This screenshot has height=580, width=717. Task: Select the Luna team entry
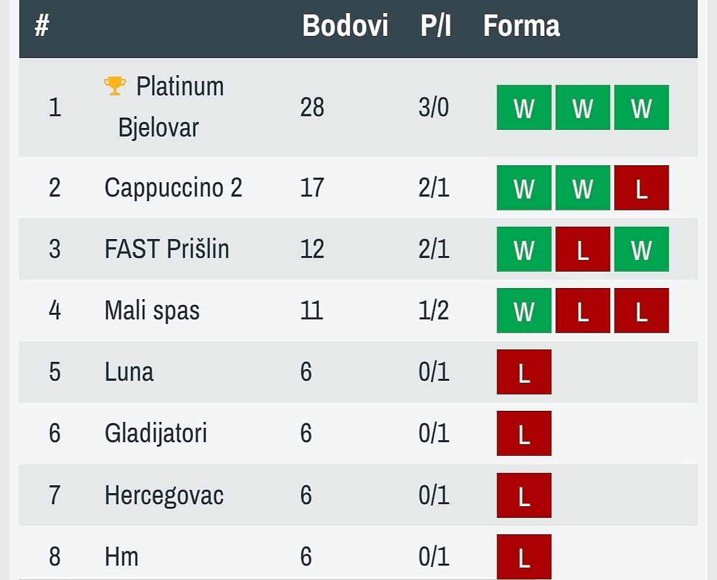(x=129, y=372)
